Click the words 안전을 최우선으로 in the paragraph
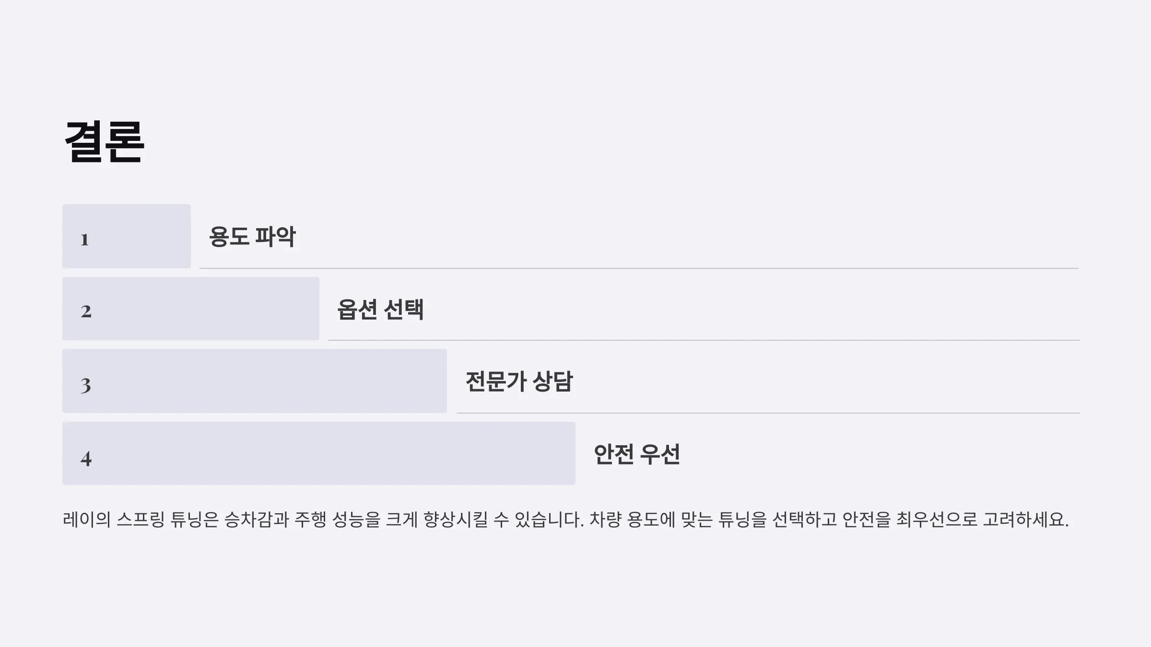The image size is (1151, 647). click(x=910, y=520)
